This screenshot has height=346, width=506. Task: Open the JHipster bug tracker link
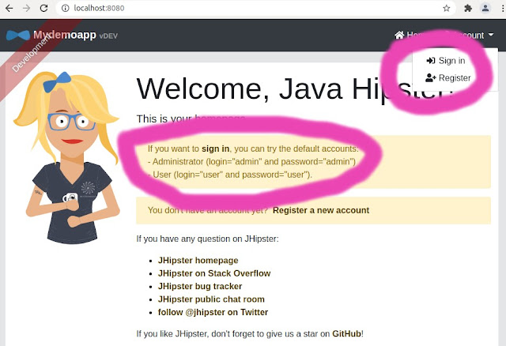(x=200, y=286)
